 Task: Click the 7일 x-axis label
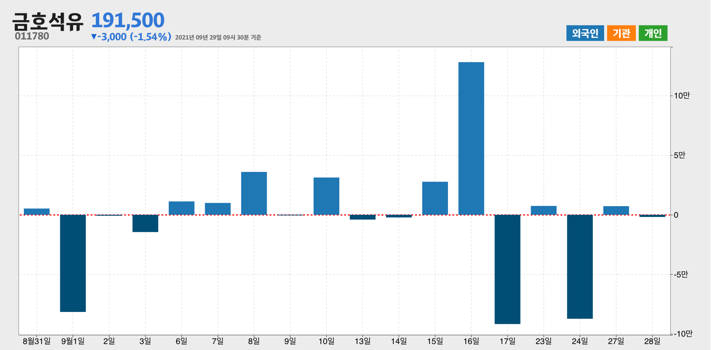point(218,341)
